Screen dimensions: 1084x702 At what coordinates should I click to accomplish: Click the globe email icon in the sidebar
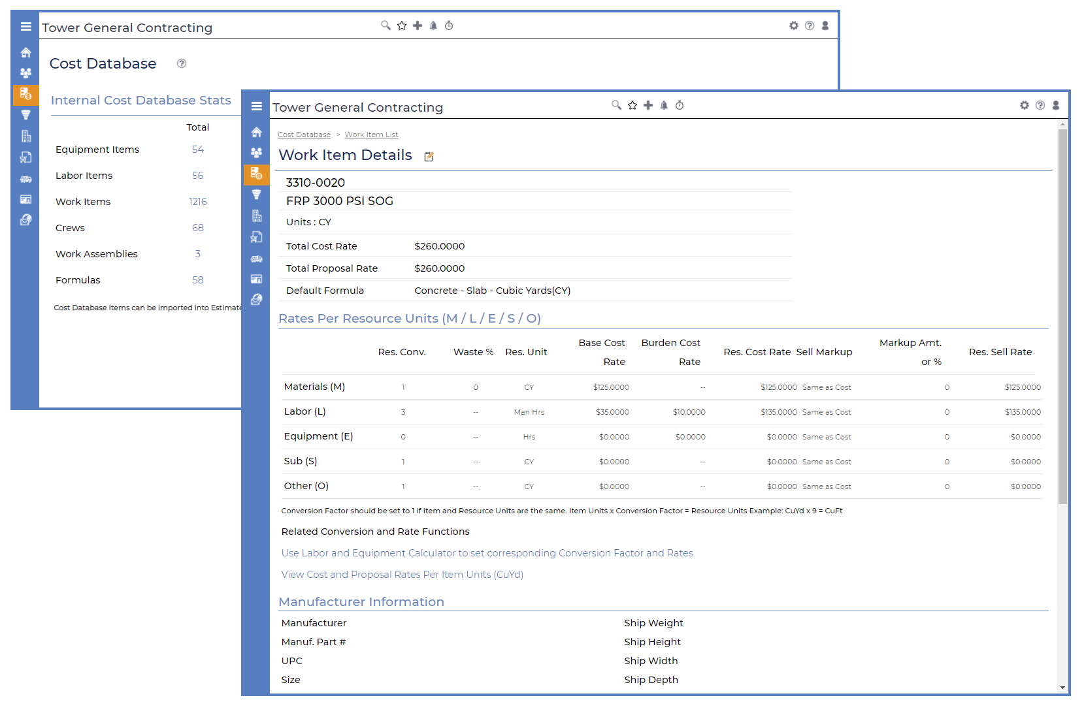click(x=256, y=300)
